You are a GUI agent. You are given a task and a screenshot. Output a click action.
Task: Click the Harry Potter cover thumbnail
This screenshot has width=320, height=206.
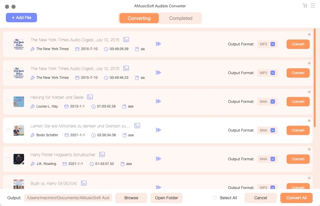pos(19,159)
